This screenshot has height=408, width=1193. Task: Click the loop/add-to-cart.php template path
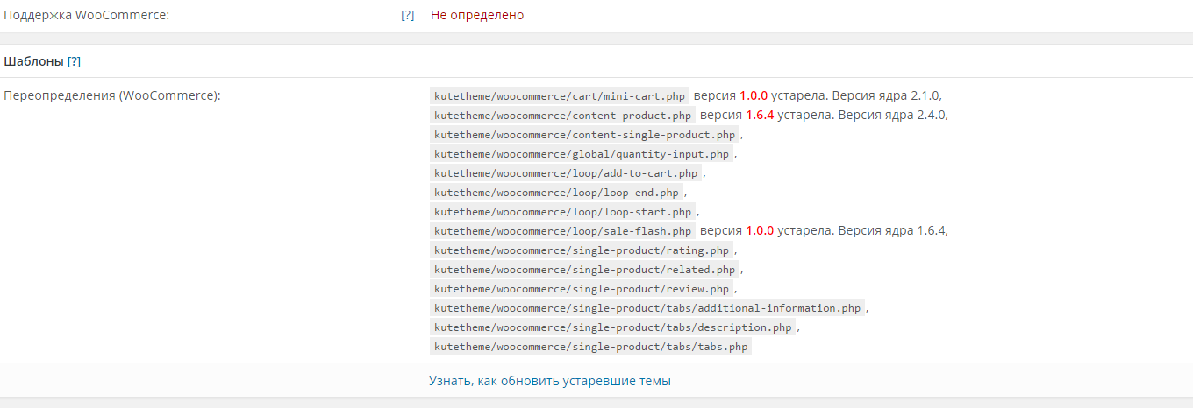567,172
